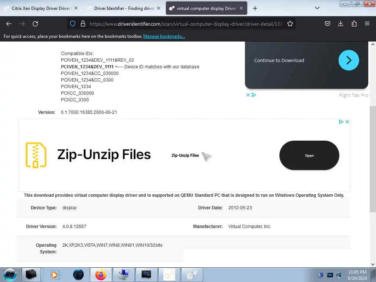
Task: Select PCI\CC_0300 entry
Action: coord(75,100)
